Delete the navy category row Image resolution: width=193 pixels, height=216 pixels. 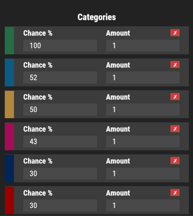175,161
